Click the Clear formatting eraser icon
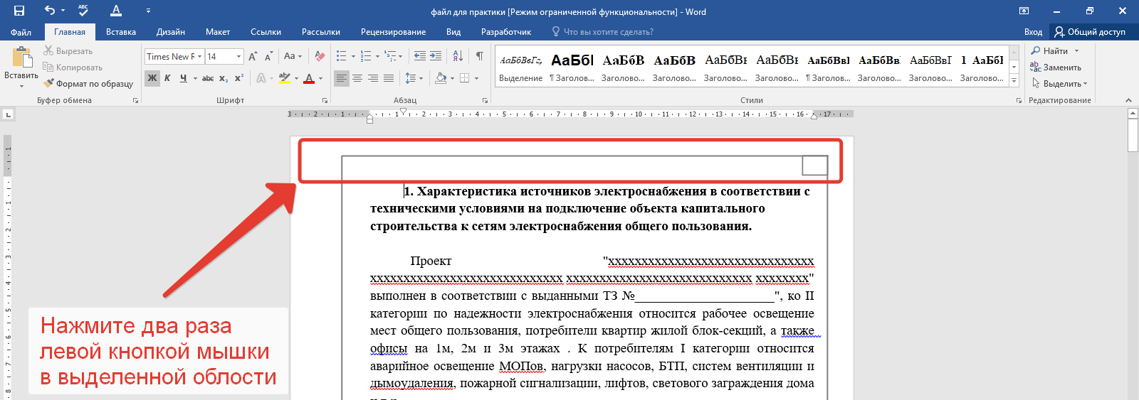Image resolution: width=1139 pixels, height=400 pixels. click(320, 56)
